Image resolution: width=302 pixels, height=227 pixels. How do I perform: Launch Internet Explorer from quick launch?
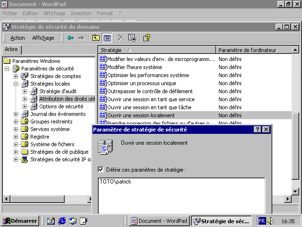62,221
